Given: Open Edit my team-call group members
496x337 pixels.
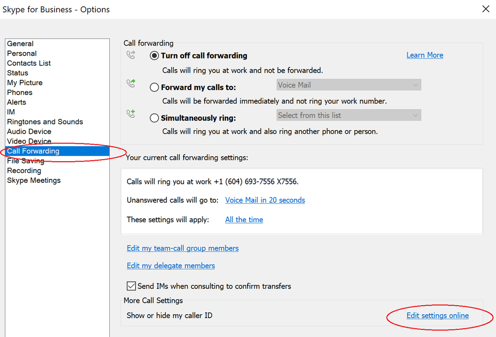Looking at the screenshot, I should [183, 248].
